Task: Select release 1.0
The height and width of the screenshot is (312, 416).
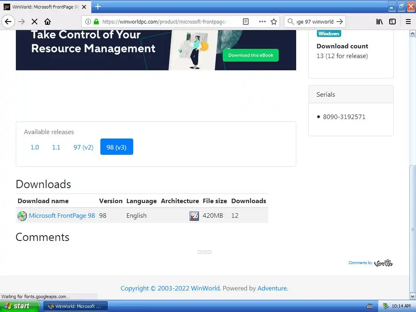Action: click(x=35, y=147)
